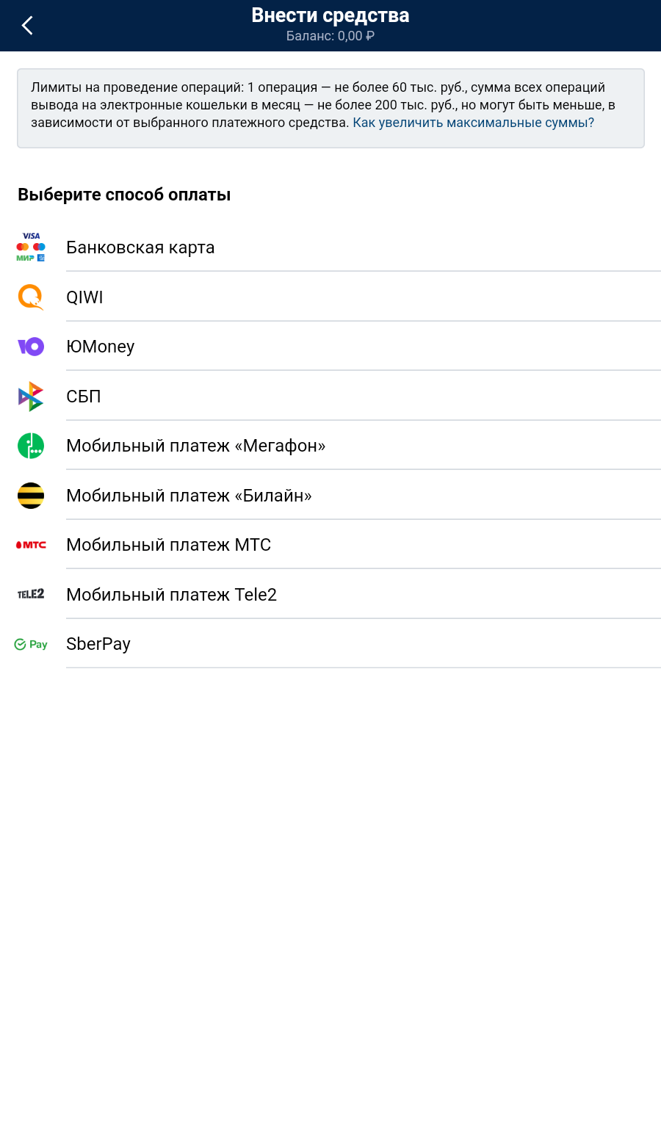661x1147 pixels.
Task: Click the Tele2 logo icon
Action: tap(31, 594)
